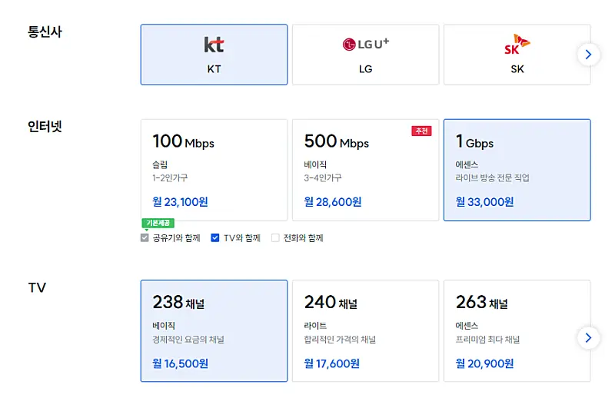Toggle the 공유기와 함께 checkbox
The image size is (615, 398).
(145, 238)
